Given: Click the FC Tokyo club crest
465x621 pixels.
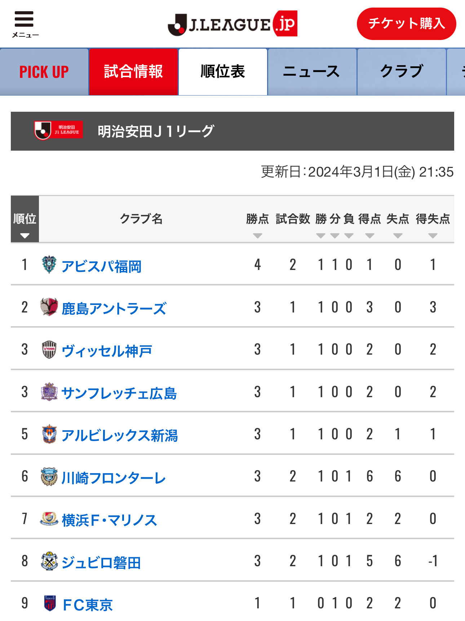Looking at the screenshot, I should click(x=50, y=603).
